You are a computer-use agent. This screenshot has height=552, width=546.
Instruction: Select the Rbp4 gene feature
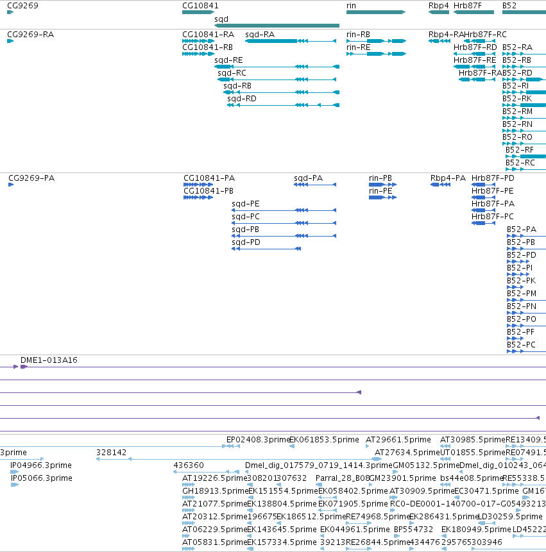(x=439, y=12)
